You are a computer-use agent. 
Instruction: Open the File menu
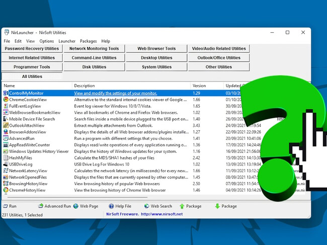click(7, 41)
